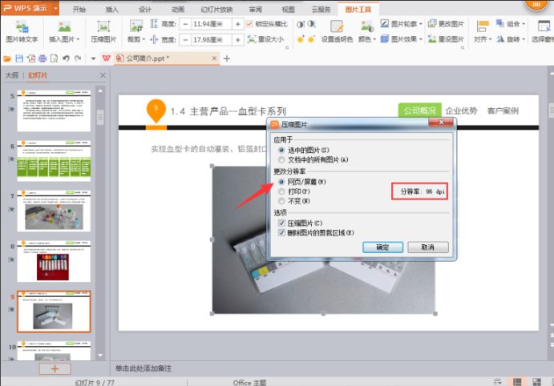The width and height of the screenshot is (554, 386).
Task: Switch to 大纲 outline panel tab
Action: [x=12, y=75]
